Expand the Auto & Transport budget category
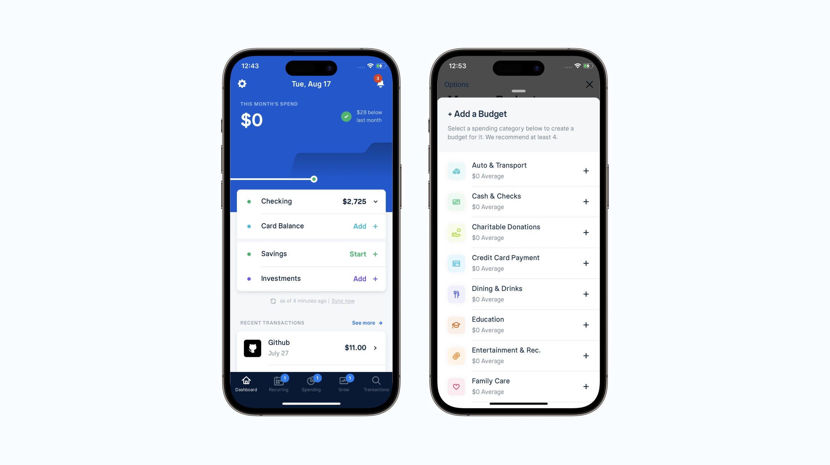The image size is (830, 465). (x=585, y=170)
